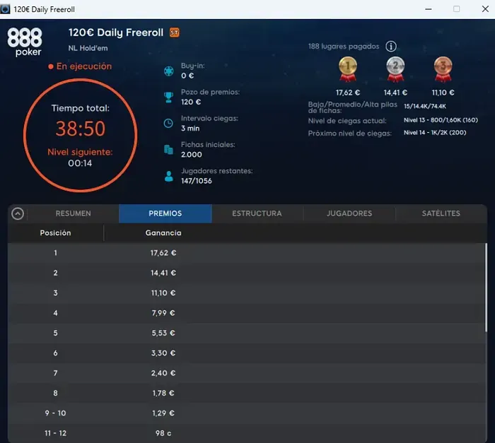The width and height of the screenshot is (495, 443).
Task: Click the Posición column header
Action: point(56,233)
